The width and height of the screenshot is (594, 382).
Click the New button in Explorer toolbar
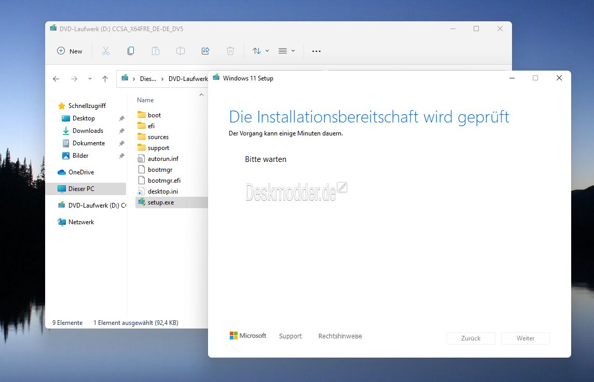(x=70, y=51)
